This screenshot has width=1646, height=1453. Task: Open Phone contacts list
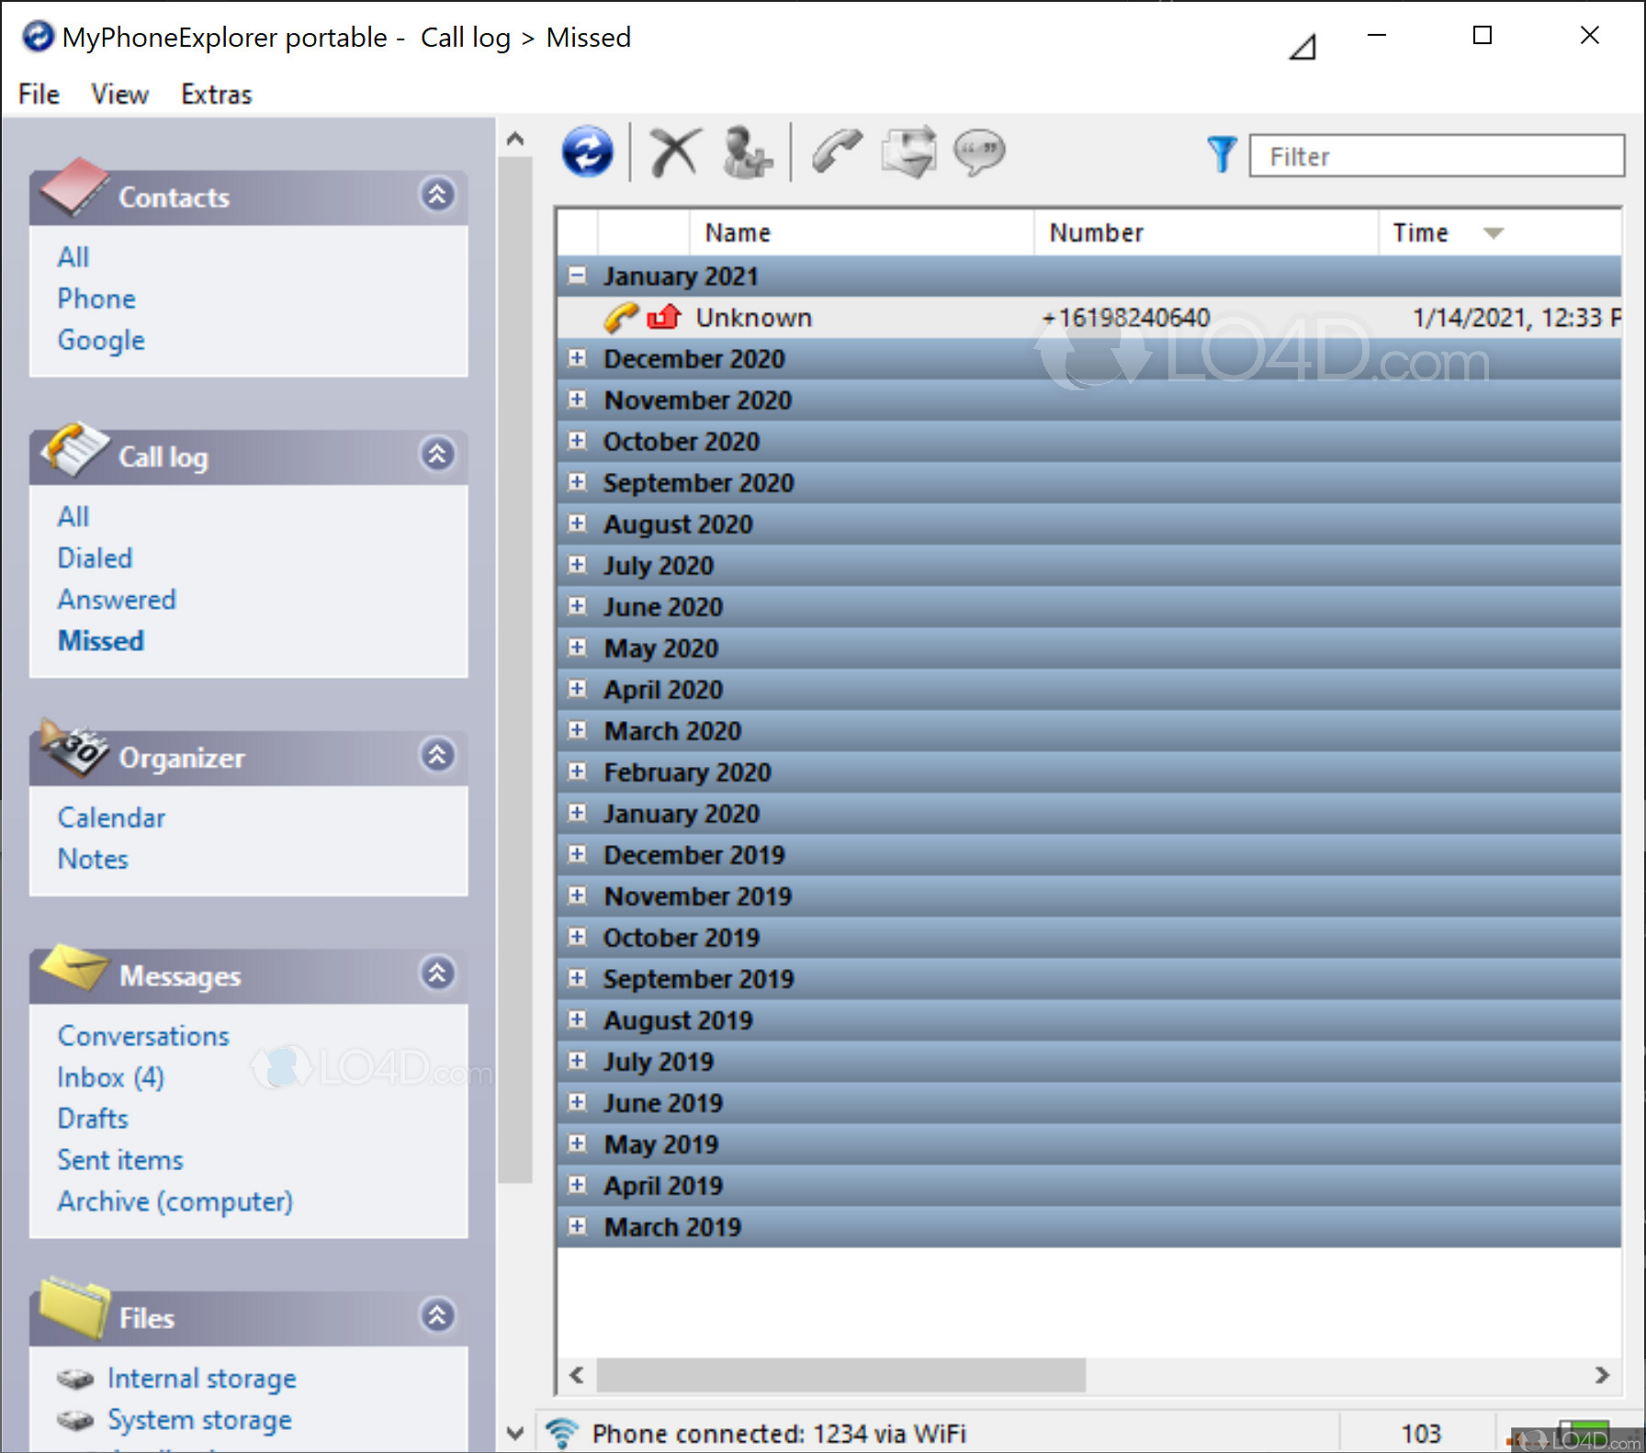click(x=96, y=298)
